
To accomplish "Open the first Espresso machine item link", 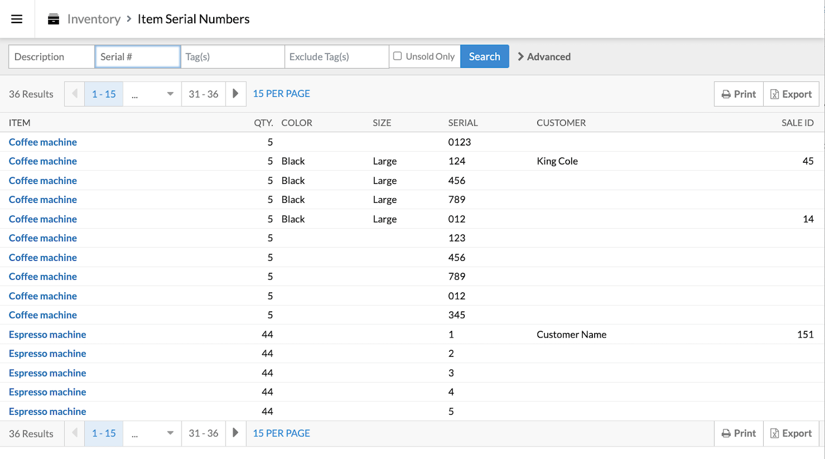I will point(48,335).
